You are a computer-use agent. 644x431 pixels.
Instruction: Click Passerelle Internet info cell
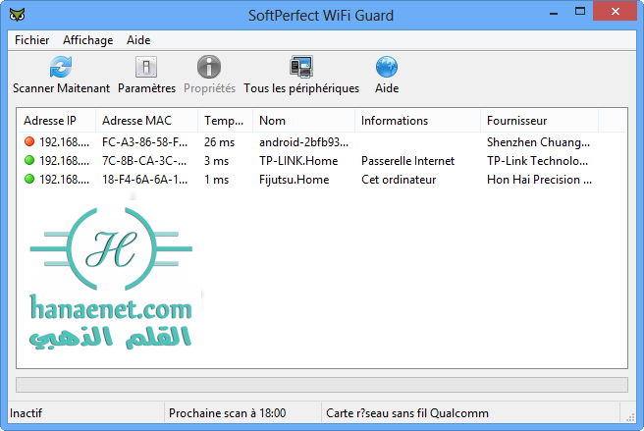click(407, 161)
